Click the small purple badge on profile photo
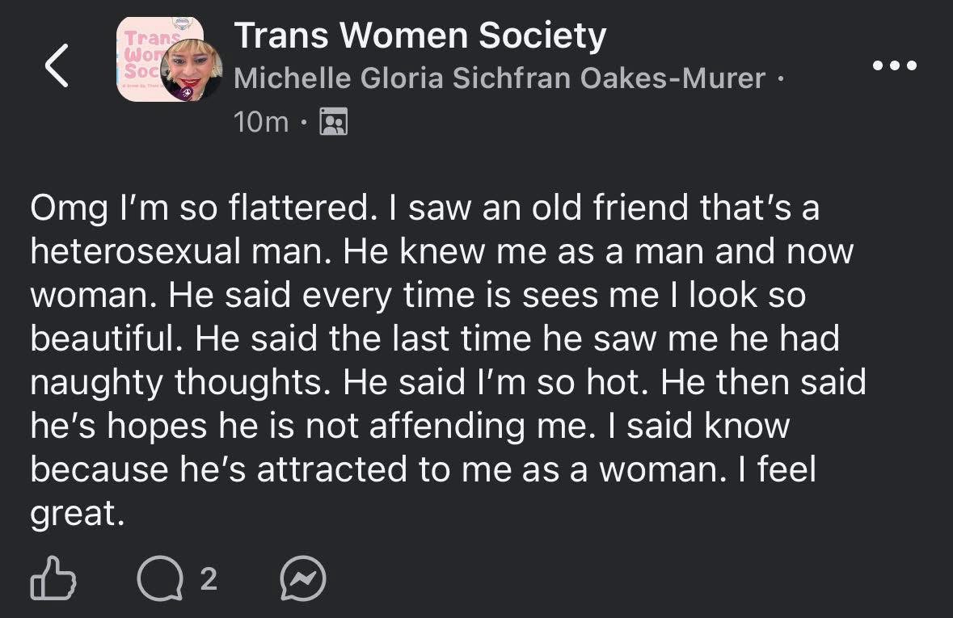Screen dimensions: 953x618 pyautogui.click(x=188, y=92)
